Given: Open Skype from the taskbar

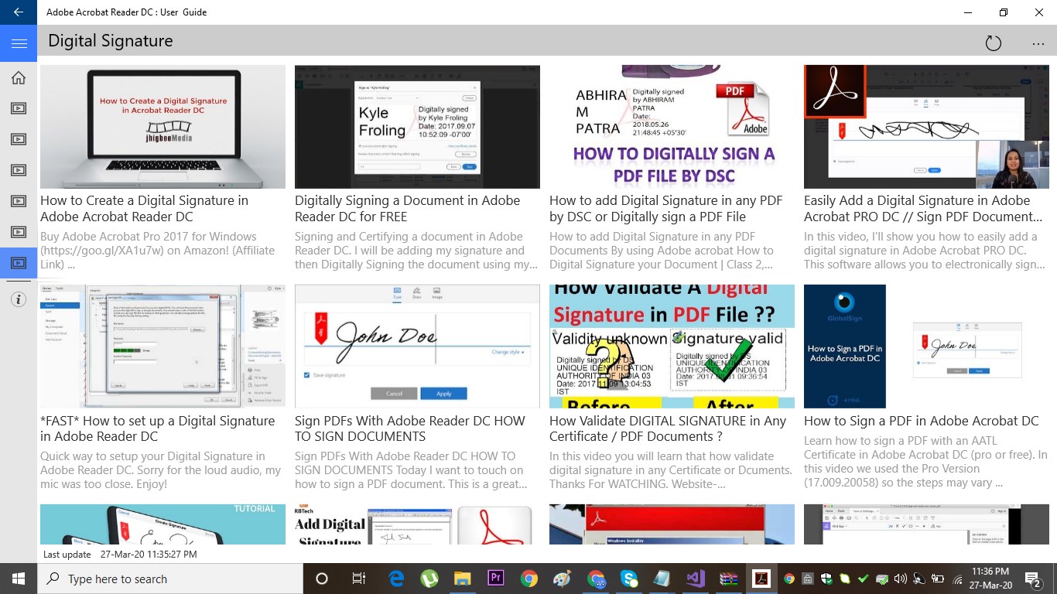Looking at the screenshot, I should click(628, 579).
